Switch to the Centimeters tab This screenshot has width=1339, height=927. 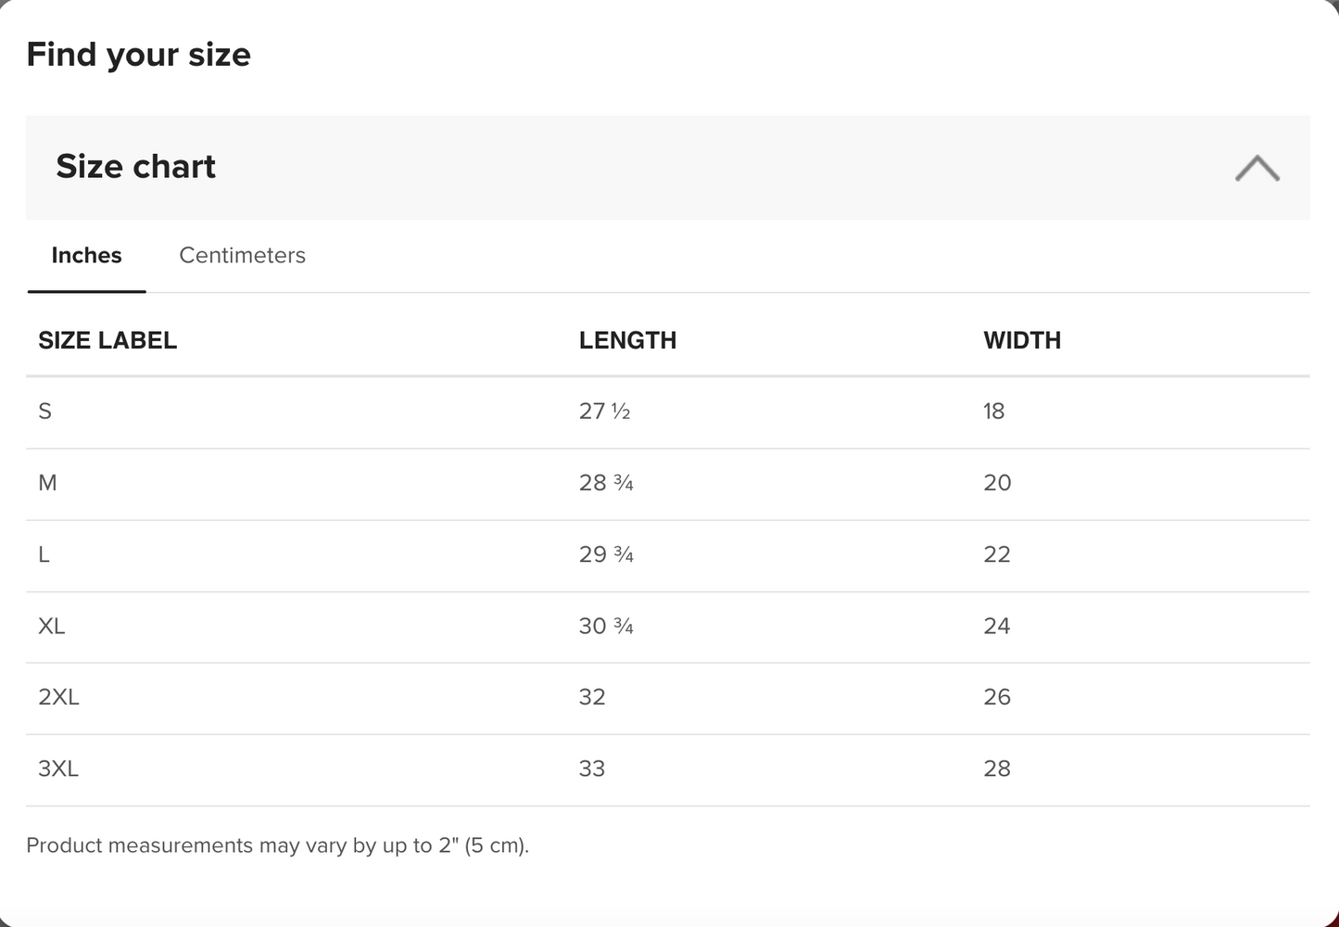(x=242, y=256)
